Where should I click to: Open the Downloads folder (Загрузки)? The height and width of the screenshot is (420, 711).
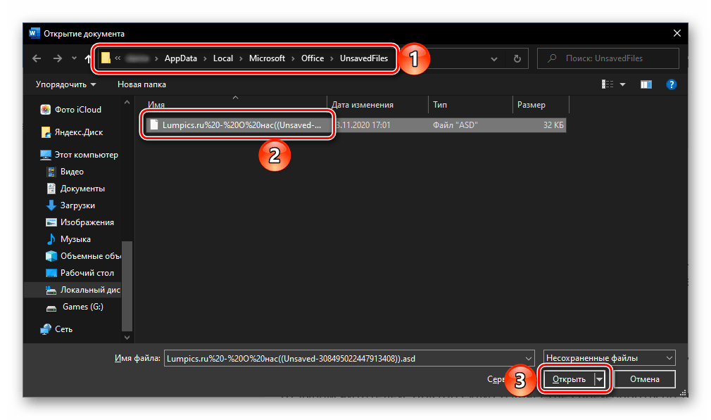pos(77,205)
